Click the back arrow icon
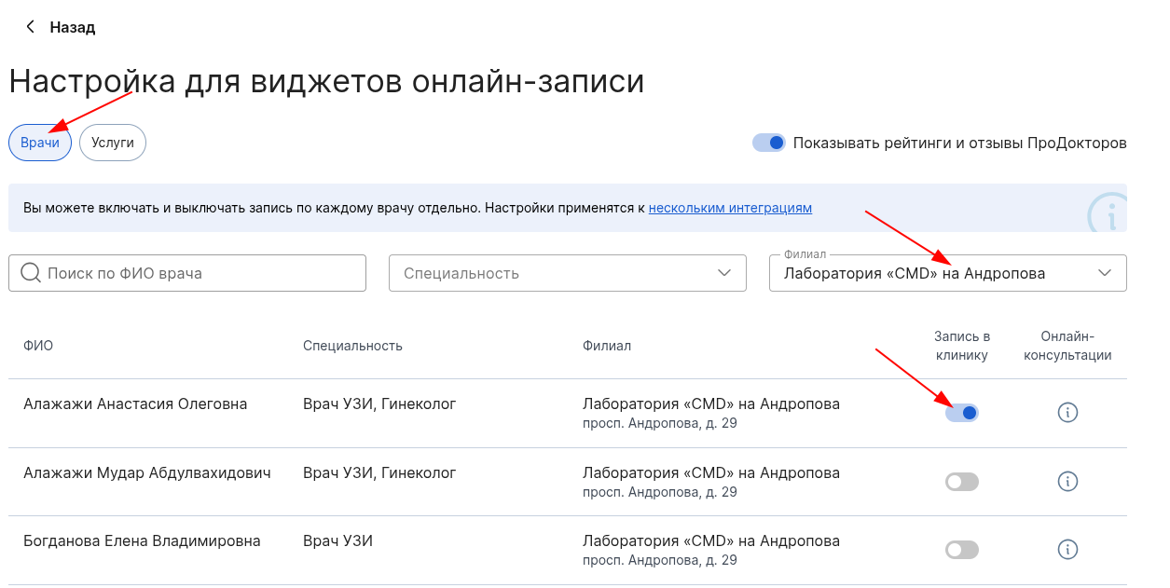The image size is (1170, 588). click(31, 27)
